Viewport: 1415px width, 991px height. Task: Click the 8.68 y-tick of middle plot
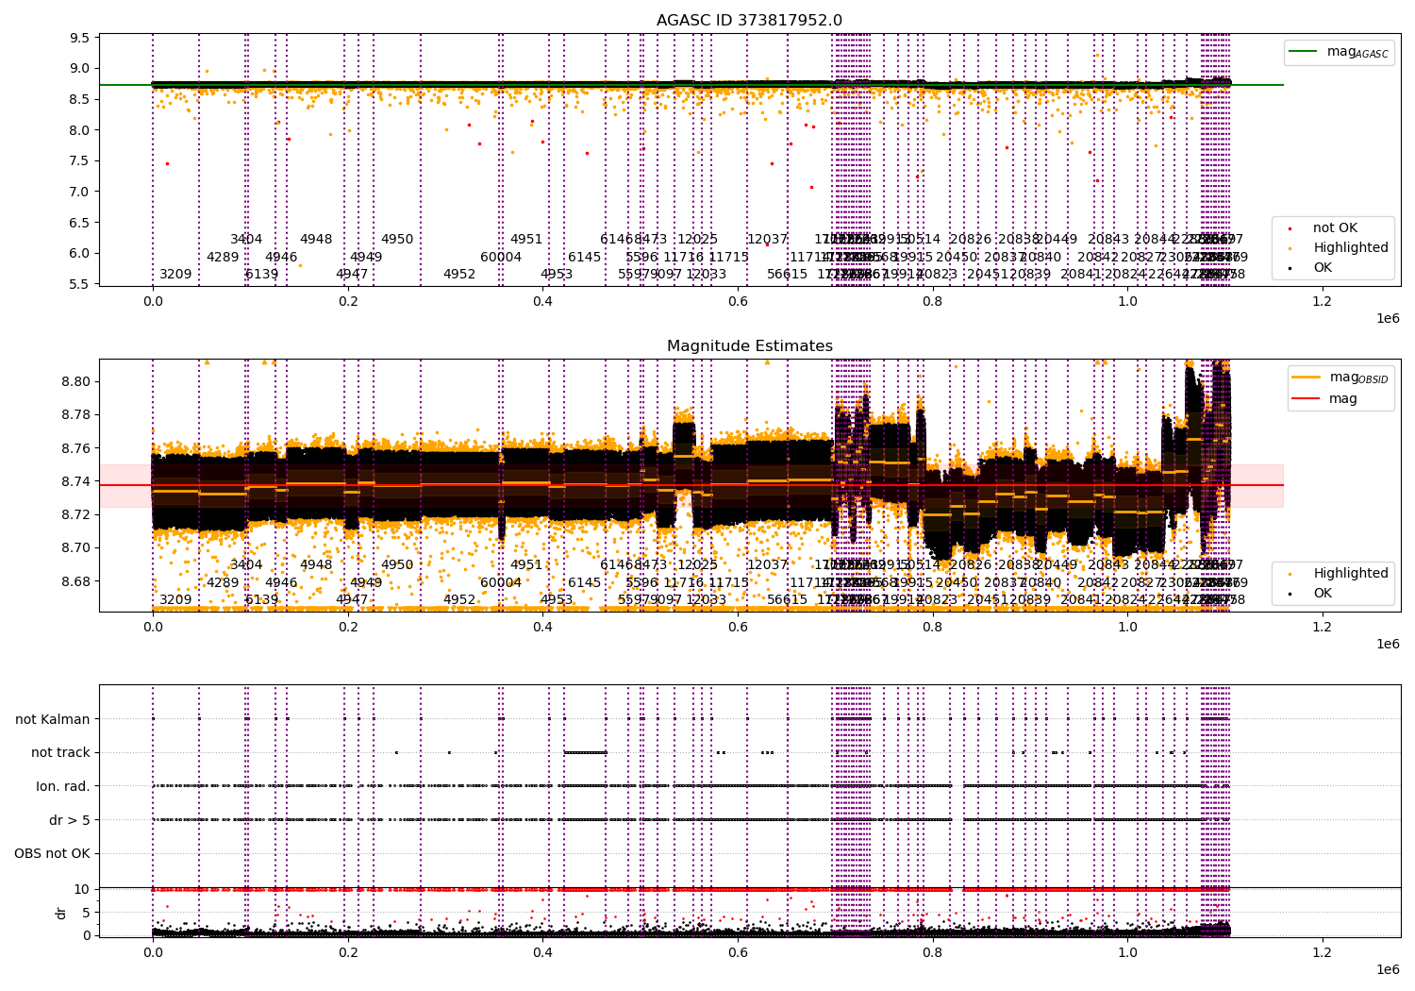coord(77,581)
